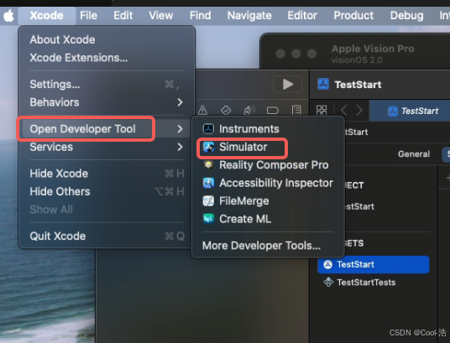Choose Xcode Extensions… menu entry
450x343 pixels.
tap(107, 58)
